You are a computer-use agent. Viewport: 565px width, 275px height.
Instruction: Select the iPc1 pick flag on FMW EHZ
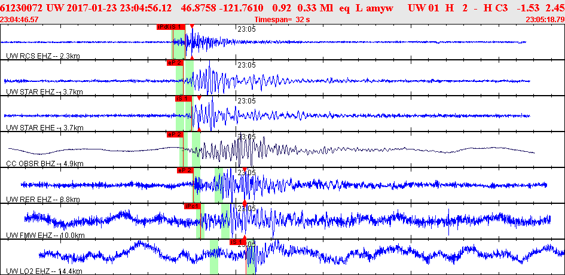point(192,206)
